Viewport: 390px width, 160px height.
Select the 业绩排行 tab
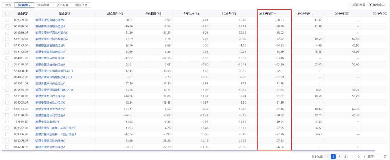pyautogui.click(x=24, y=5)
